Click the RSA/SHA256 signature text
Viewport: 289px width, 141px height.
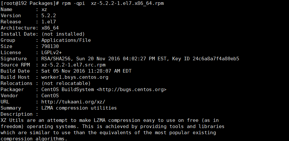[56, 59]
